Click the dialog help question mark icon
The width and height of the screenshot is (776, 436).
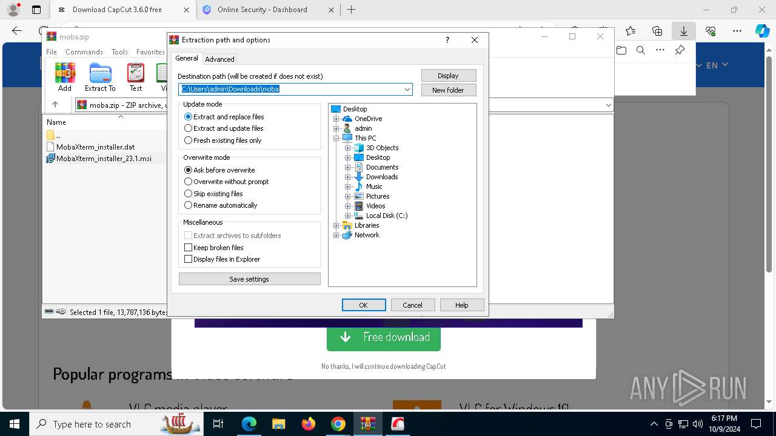coord(447,40)
